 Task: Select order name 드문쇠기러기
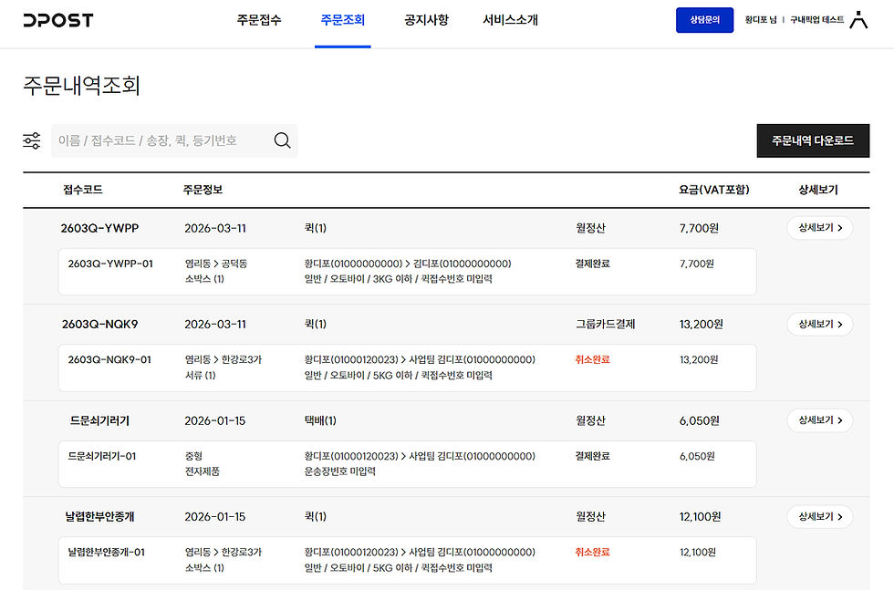[99, 420]
